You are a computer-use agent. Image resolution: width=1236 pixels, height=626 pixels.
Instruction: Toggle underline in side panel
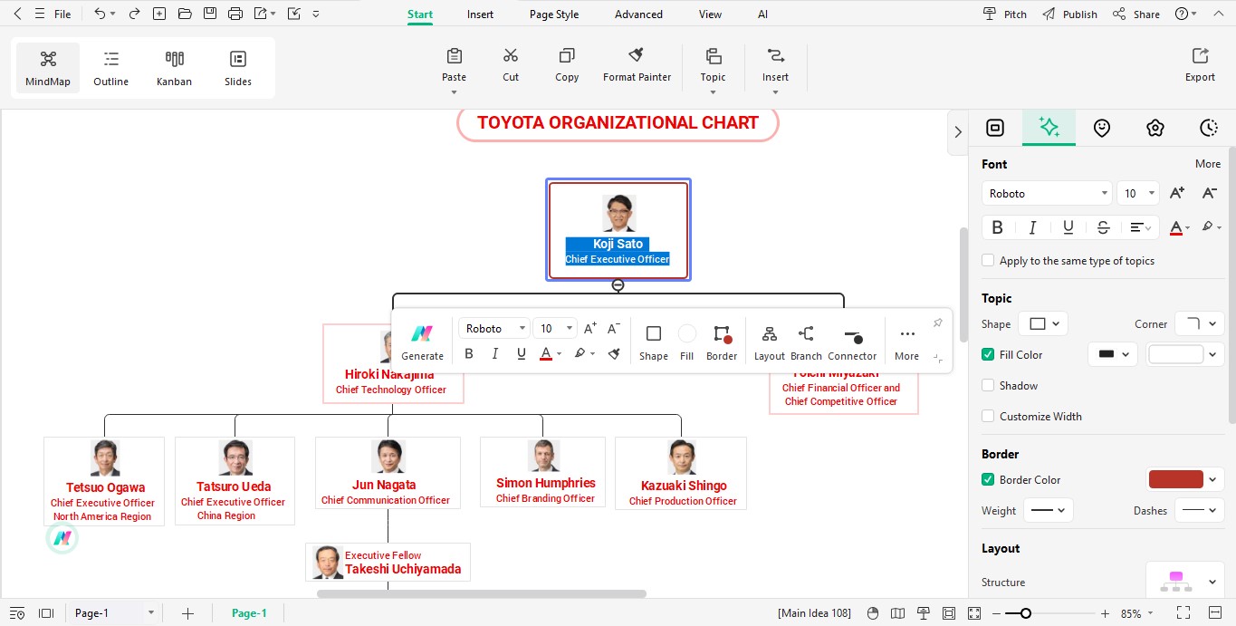point(1068,227)
